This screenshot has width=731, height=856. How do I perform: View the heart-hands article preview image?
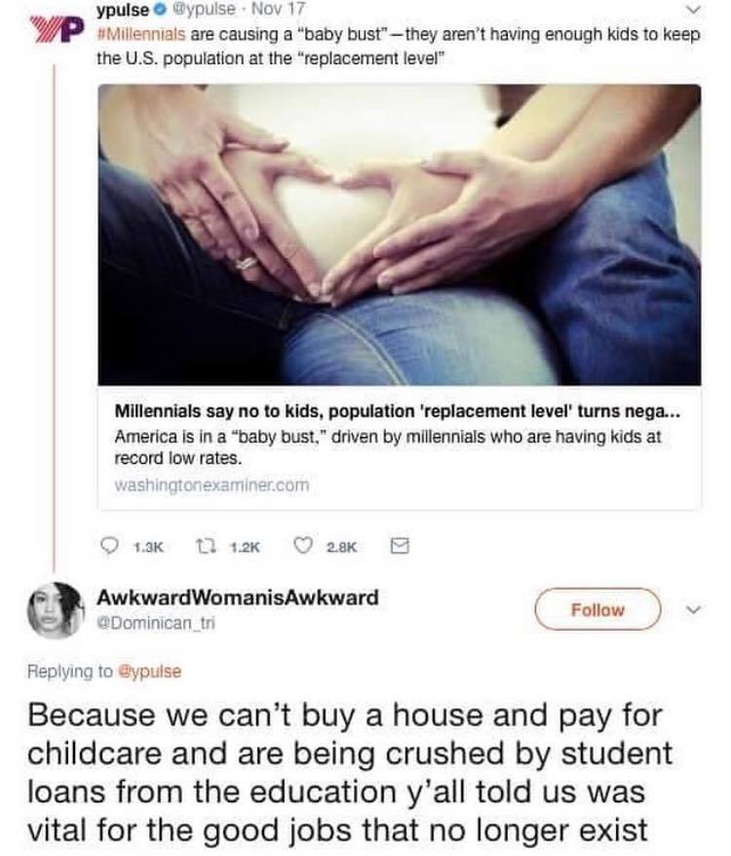tap(399, 235)
